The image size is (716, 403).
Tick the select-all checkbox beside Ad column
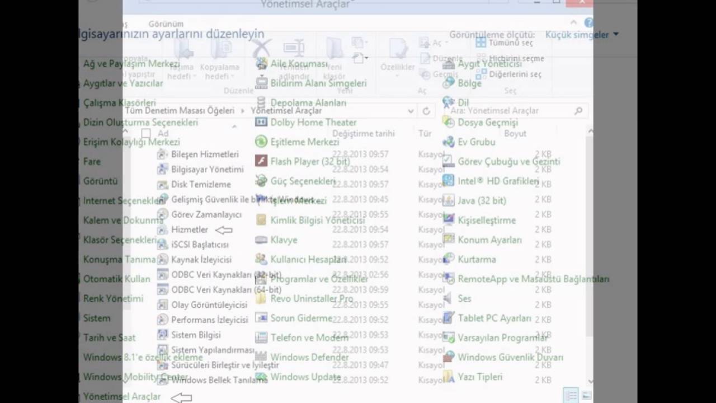point(146,133)
